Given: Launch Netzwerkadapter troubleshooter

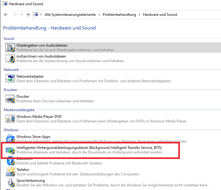Looking at the screenshot, I should click(x=30, y=76).
